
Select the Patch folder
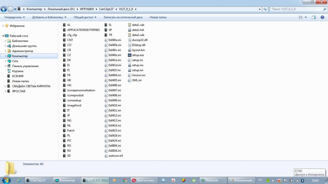coord(69,130)
